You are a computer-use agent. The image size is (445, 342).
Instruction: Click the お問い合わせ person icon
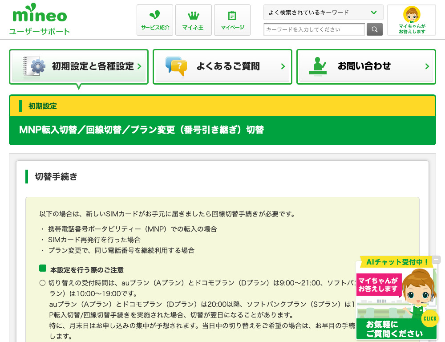click(318, 67)
